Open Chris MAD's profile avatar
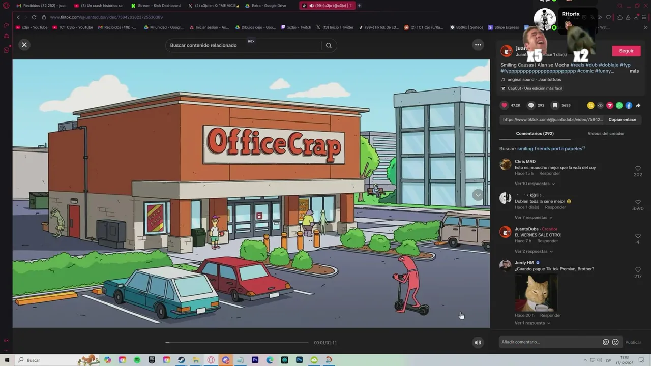The height and width of the screenshot is (366, 651). (x=505, y=164)
